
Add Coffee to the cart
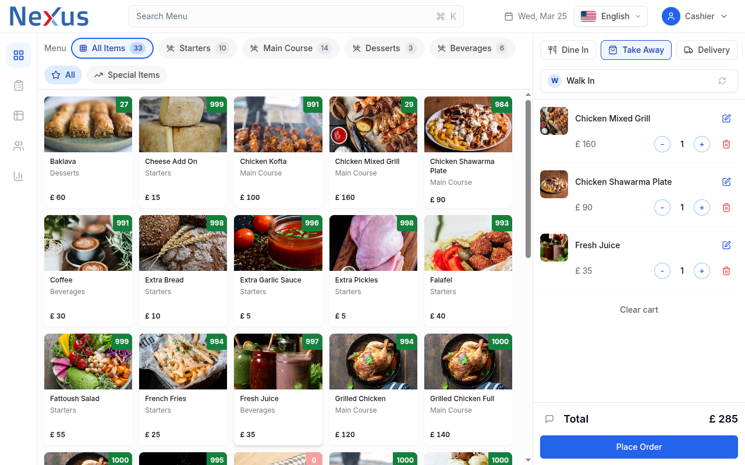[88, 271]
